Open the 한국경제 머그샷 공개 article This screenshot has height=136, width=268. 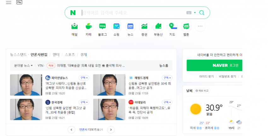(x=66, y=110)
